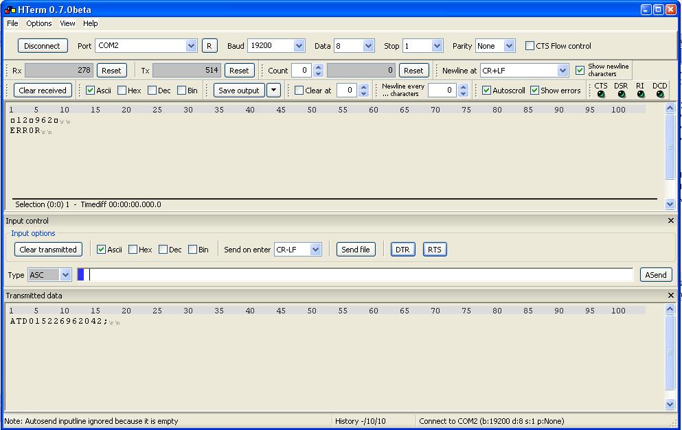Click Save output button
682x430 pixels.
pos(239,91)
